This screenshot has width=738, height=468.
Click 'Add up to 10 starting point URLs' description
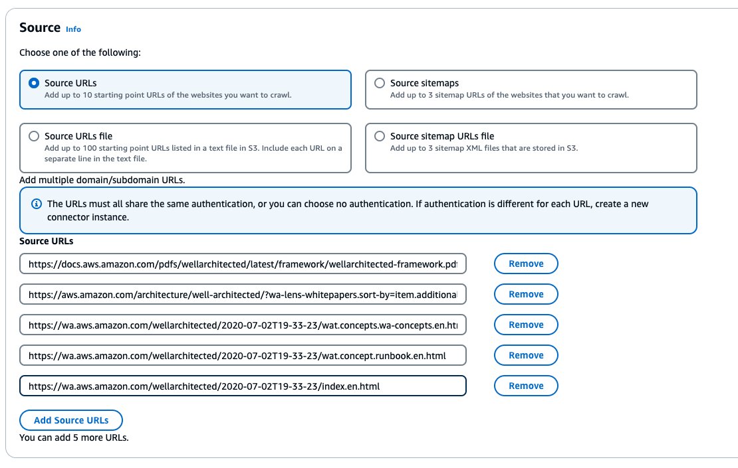(x=168, y=95)
